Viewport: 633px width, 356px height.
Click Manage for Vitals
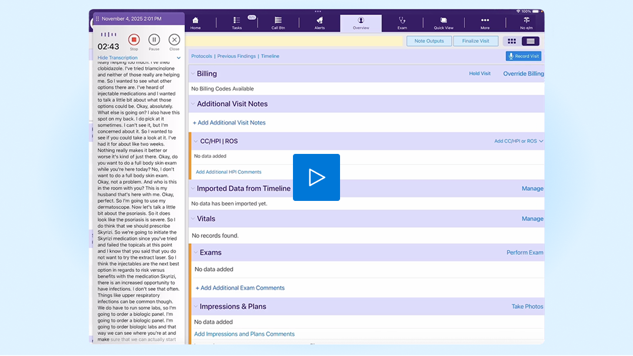532,219
